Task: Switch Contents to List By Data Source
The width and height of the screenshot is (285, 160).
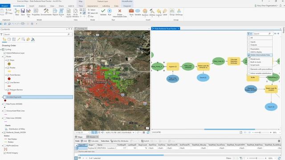Action: (9, 40)
